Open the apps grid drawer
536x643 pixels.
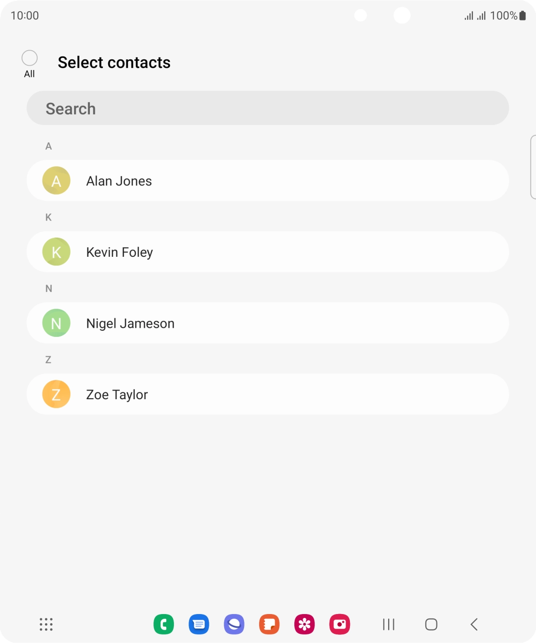click(x=46, y=624)
